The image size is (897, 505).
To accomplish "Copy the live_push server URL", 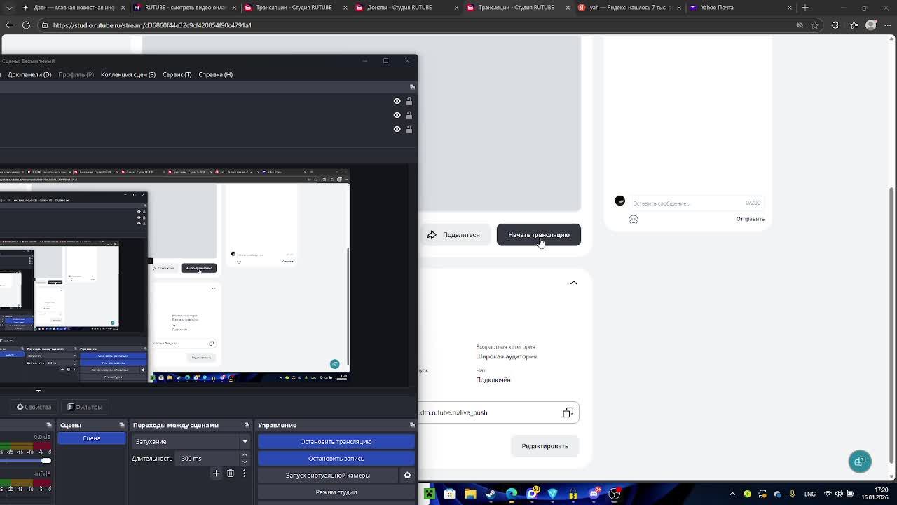I will coord(568,412).
